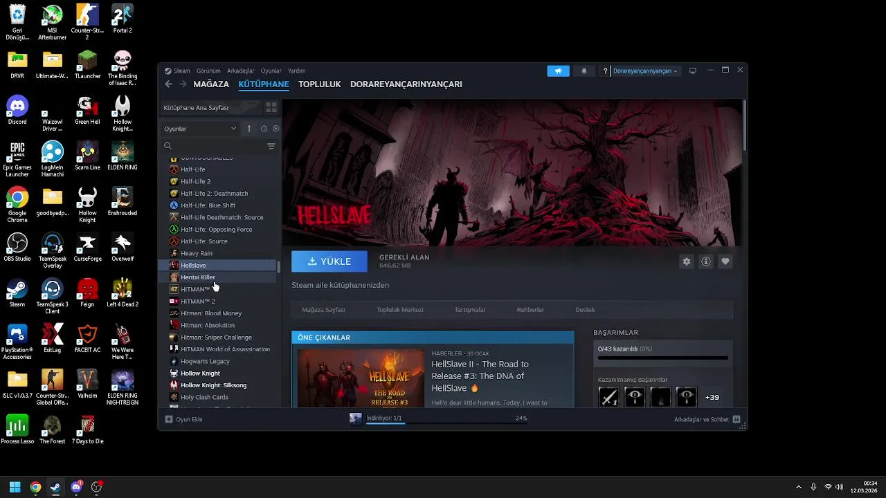This screenshot has height=498, width=886.
Task: Open the announcements megaphone button
Action: click(558, 71)
